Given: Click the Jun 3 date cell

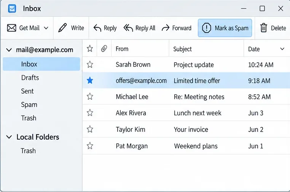Looking at the screenshot, I should coord(256,113).
